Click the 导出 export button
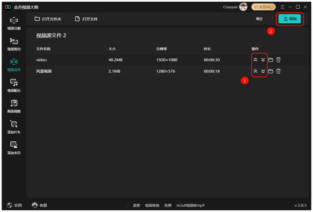The height and width of the screenshot is (212, 313). 290,19
